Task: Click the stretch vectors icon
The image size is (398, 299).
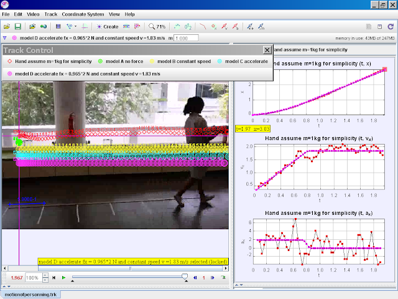Action: (x=250, y=26)
